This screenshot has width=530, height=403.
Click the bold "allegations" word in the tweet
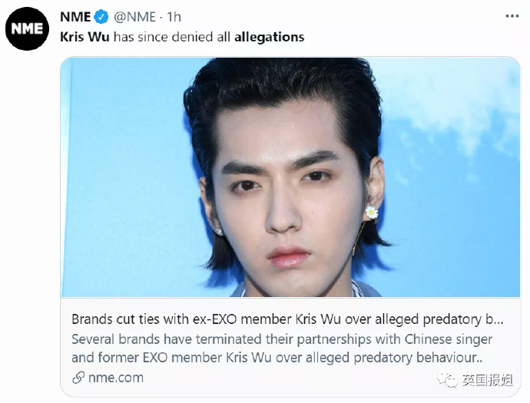tap(270, 37)
